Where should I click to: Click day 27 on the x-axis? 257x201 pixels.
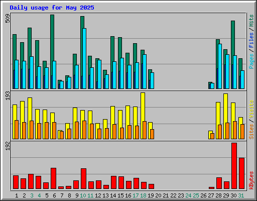point(211,195)
